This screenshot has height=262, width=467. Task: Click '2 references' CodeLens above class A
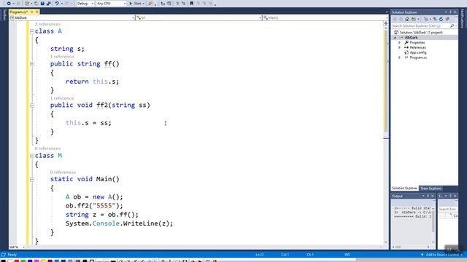point(47,24)
